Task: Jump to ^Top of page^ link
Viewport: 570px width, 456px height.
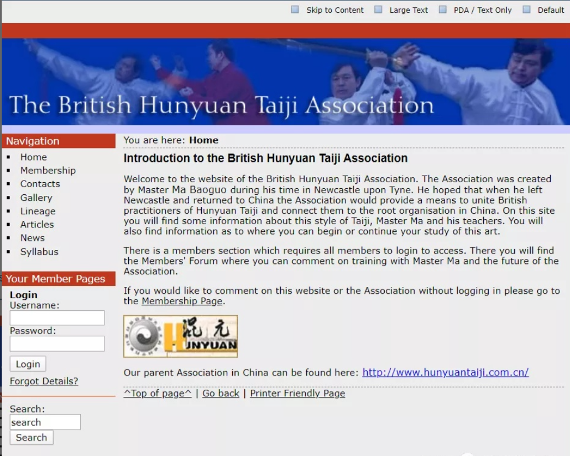Action: pos(158,393)
